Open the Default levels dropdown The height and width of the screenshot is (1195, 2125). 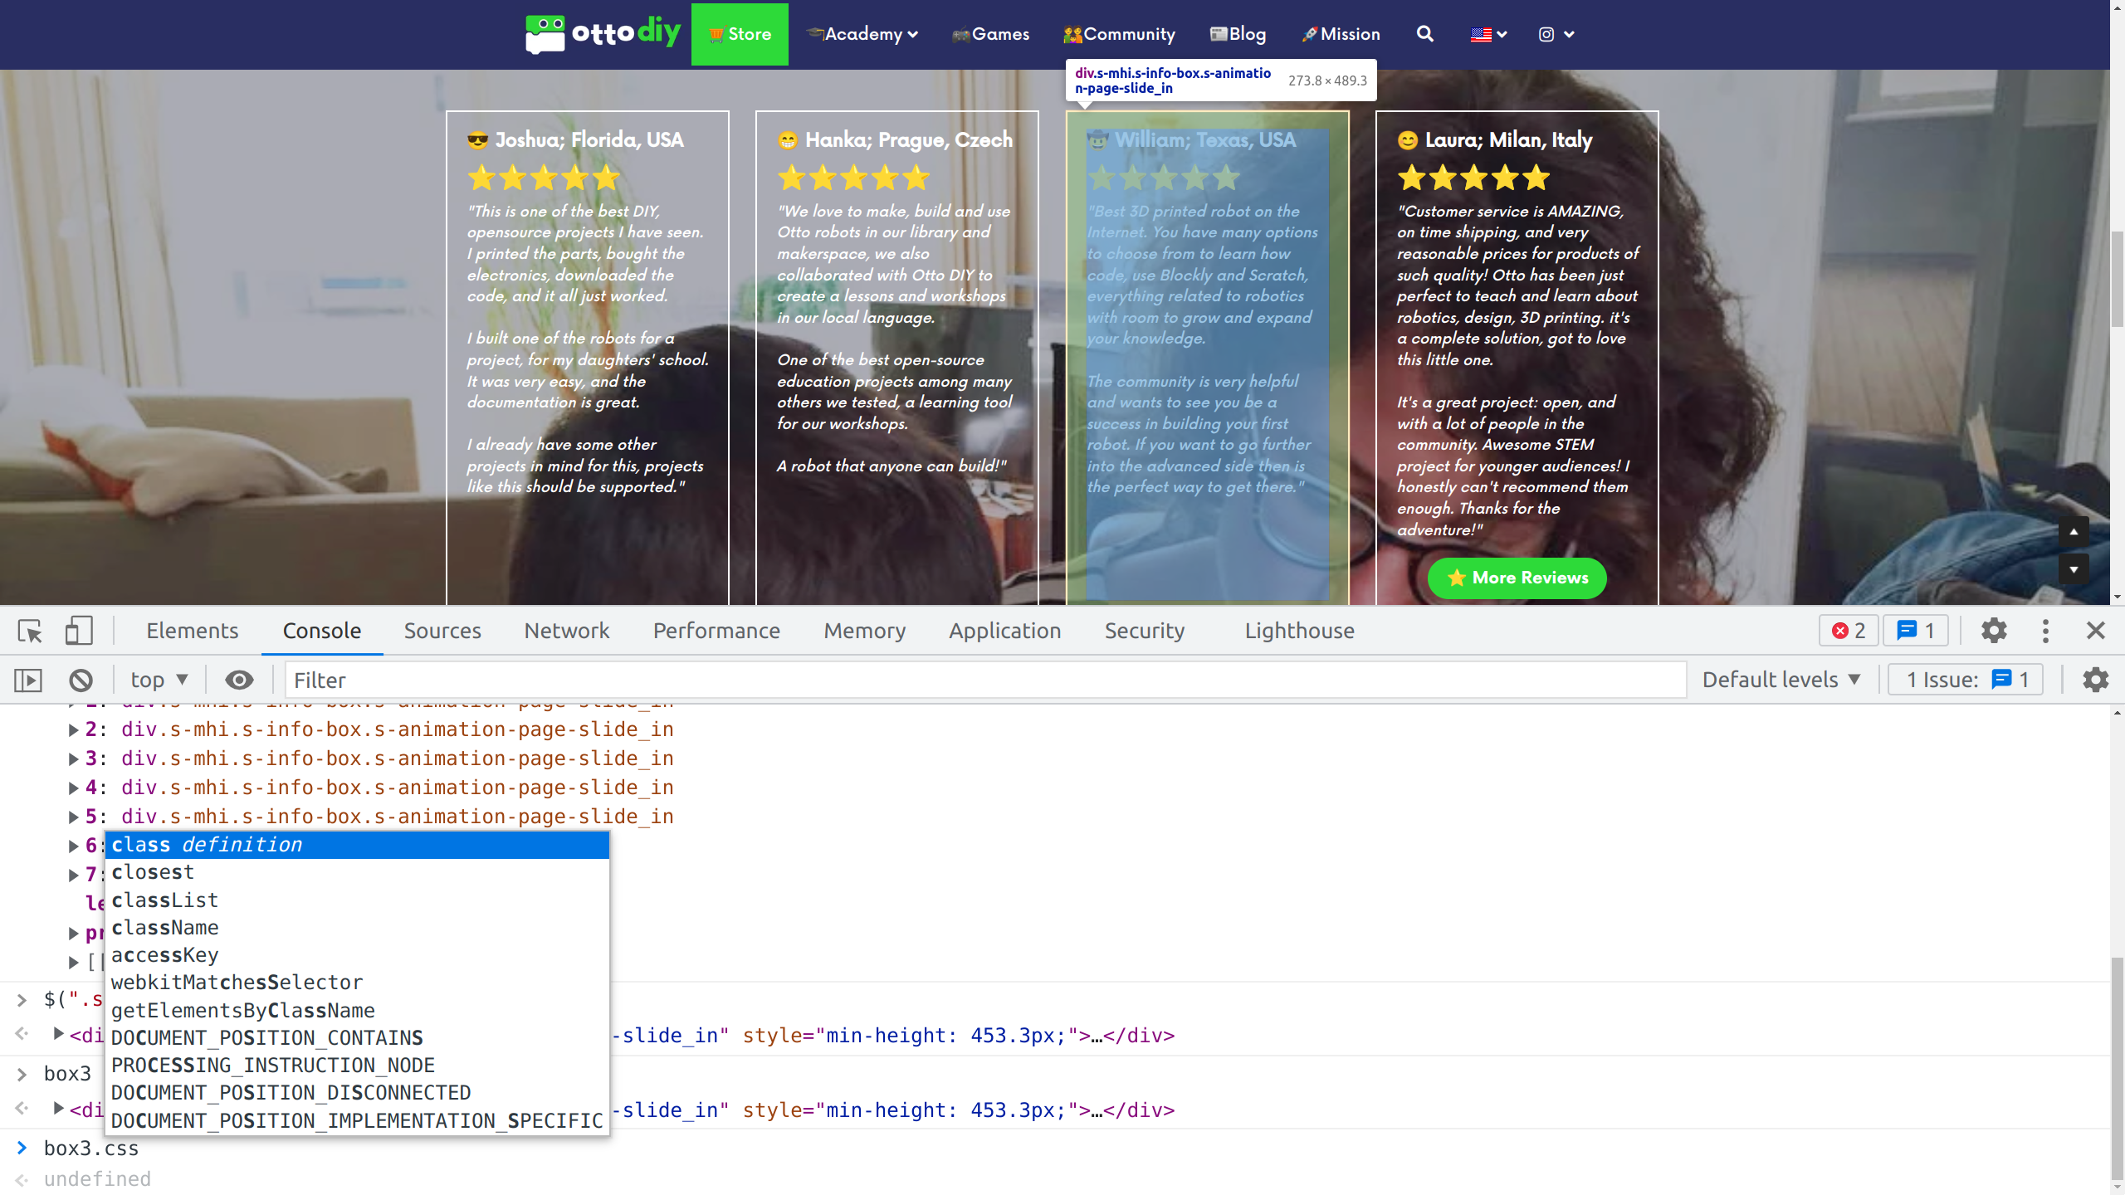[x=1781, y=680]
